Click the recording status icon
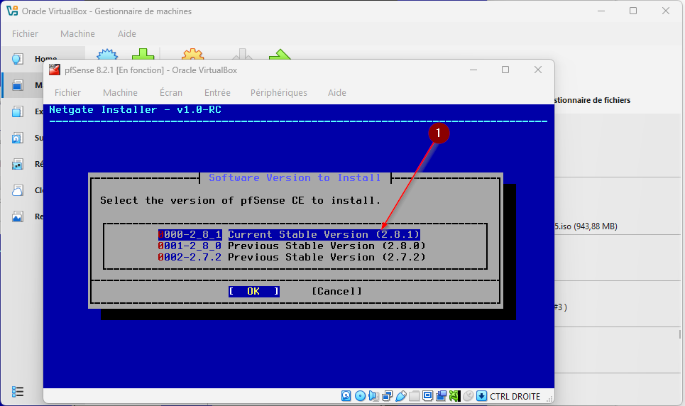Image resolution: width=685 pixels, height=406 pixels. click(441, 396)
